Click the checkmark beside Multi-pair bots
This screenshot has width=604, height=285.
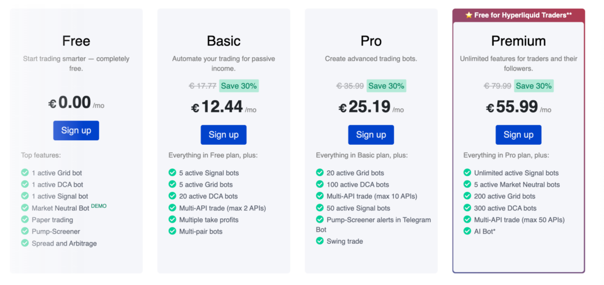(x=172, y=231)
